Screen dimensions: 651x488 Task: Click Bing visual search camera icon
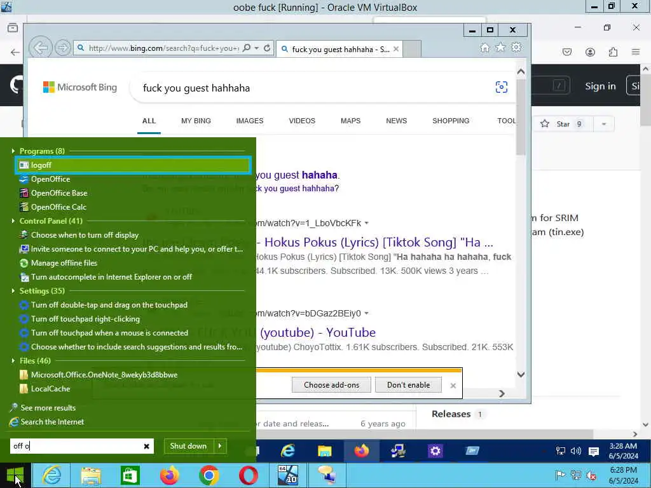coord(501,87)
